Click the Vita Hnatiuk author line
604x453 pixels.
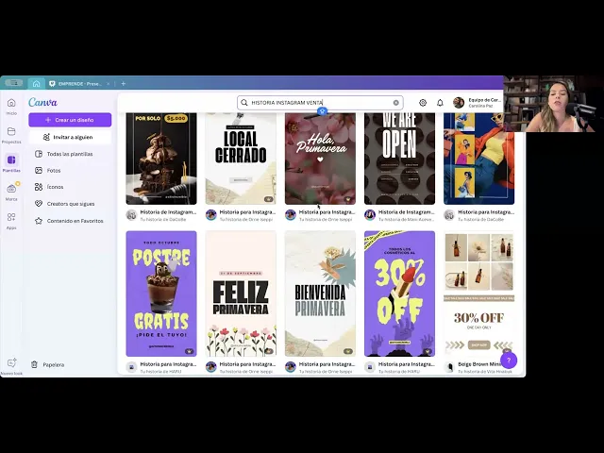point(485,371)
